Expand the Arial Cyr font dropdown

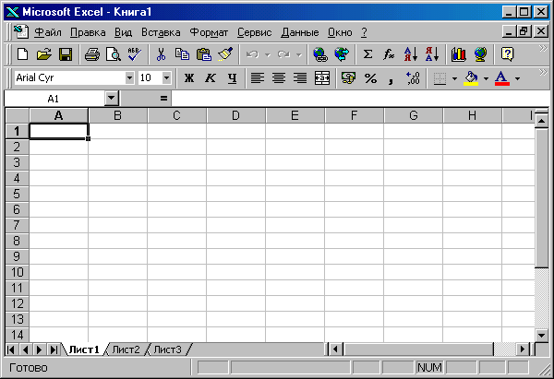click(x=129, y=77)
